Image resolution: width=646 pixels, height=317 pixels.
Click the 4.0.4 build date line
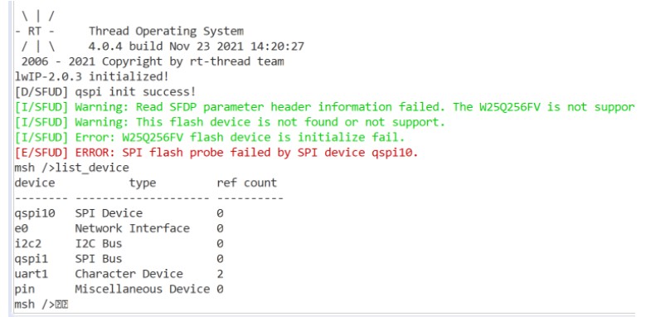(x=196, y=46)
